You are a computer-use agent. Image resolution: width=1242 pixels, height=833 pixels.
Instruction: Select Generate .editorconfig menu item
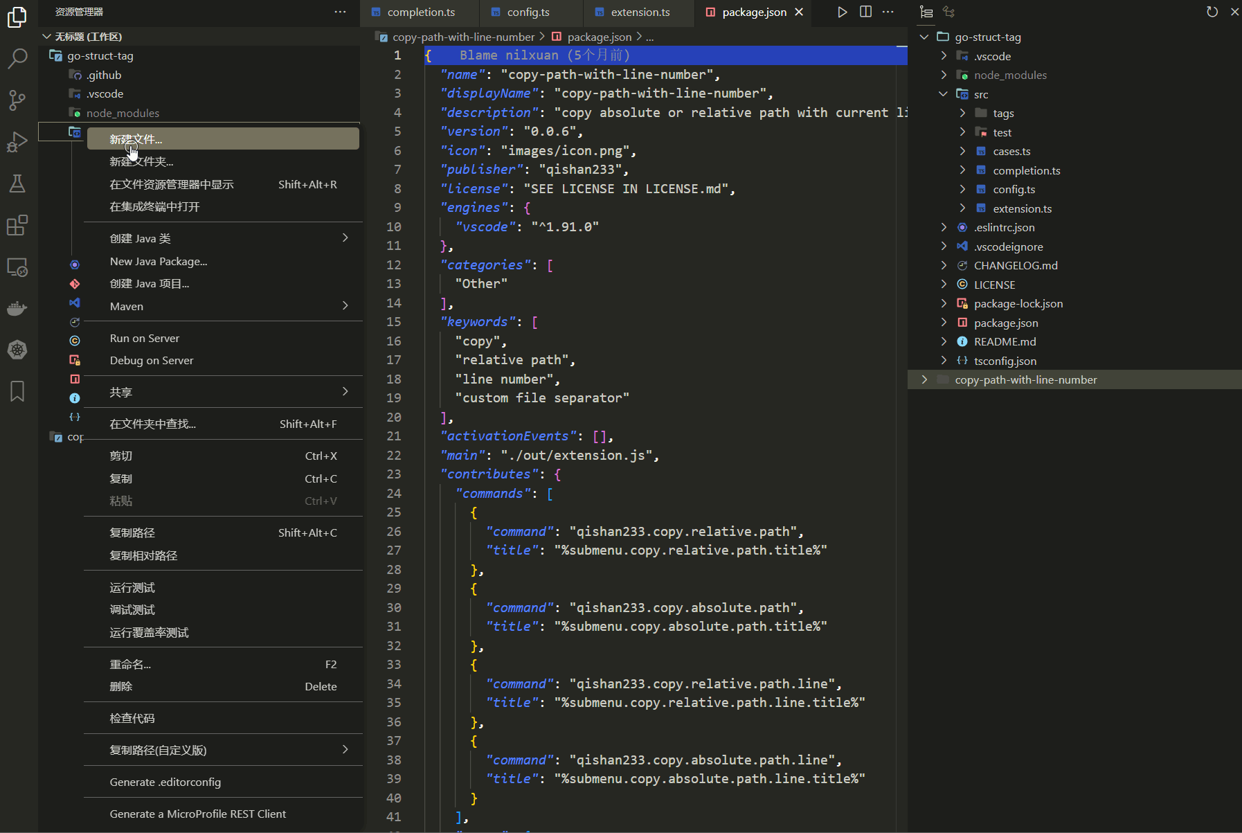pyautogui.click(x=223, y=782)
